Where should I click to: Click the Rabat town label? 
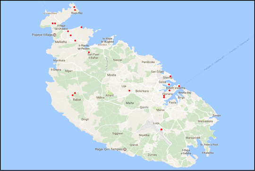click(77, 99)
